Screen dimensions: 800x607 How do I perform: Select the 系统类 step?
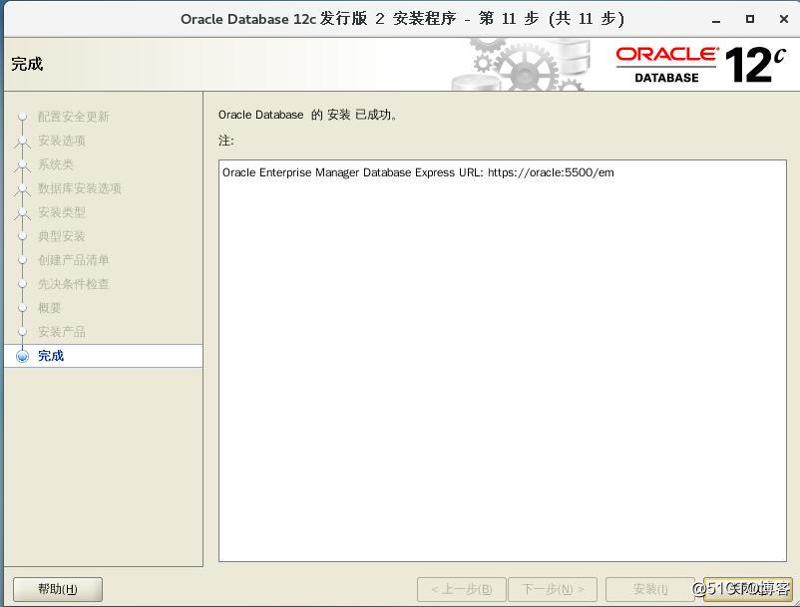56,164
